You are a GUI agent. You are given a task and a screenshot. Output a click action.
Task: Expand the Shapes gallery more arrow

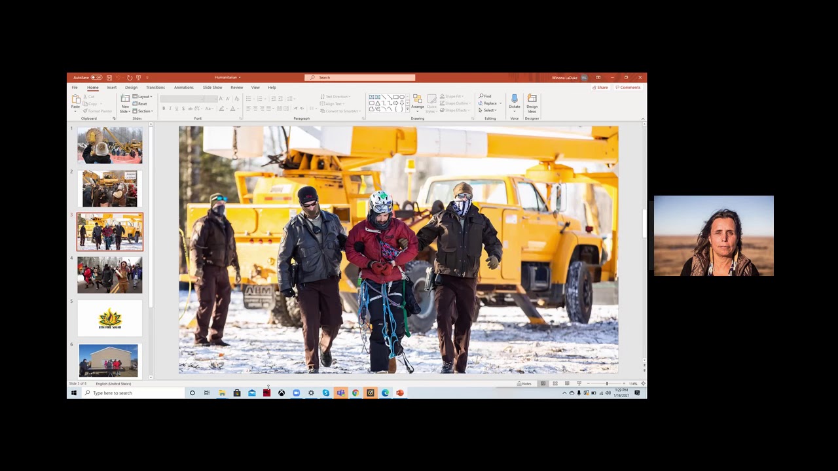(x=408, y=109)
